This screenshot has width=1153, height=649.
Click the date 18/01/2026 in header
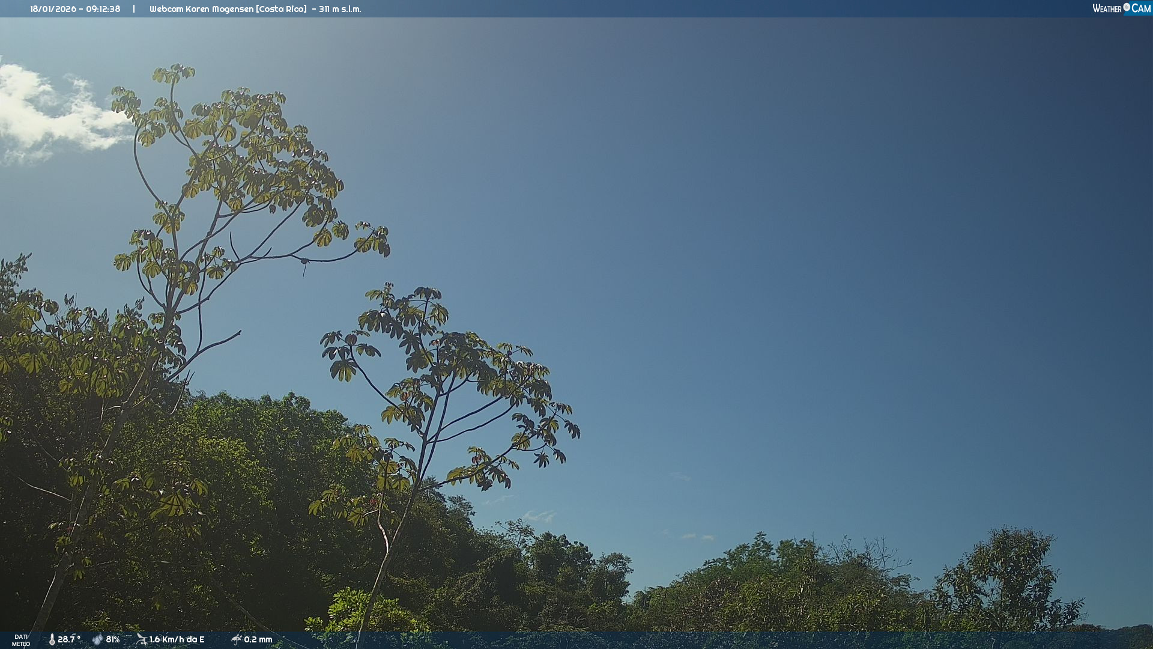[53, 9]
